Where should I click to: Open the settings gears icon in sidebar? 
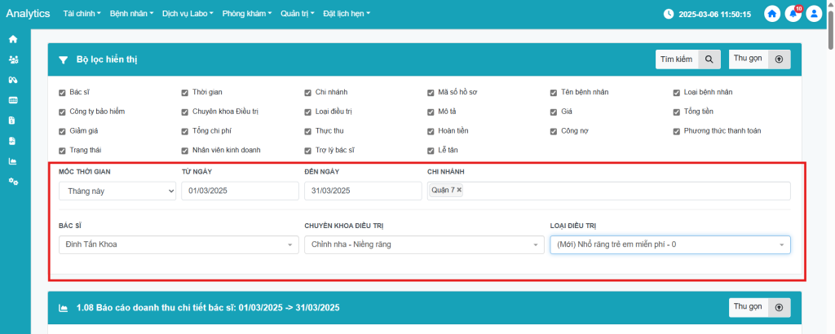13,181
